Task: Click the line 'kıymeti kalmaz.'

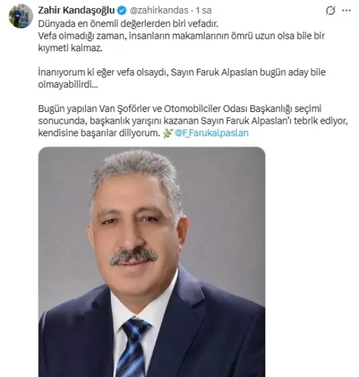Action: [x=70, y=48]
